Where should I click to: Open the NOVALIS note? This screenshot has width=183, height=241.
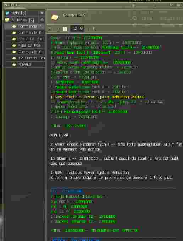25,64
